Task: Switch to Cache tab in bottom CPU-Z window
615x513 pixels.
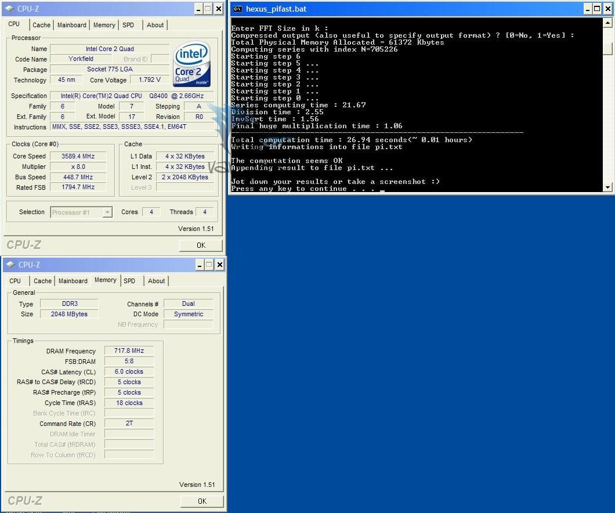Action: coord(42,281)
